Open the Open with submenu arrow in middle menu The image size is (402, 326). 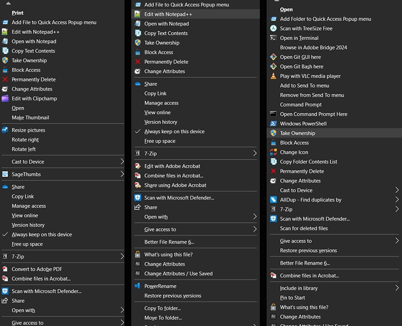pos(255,217)
